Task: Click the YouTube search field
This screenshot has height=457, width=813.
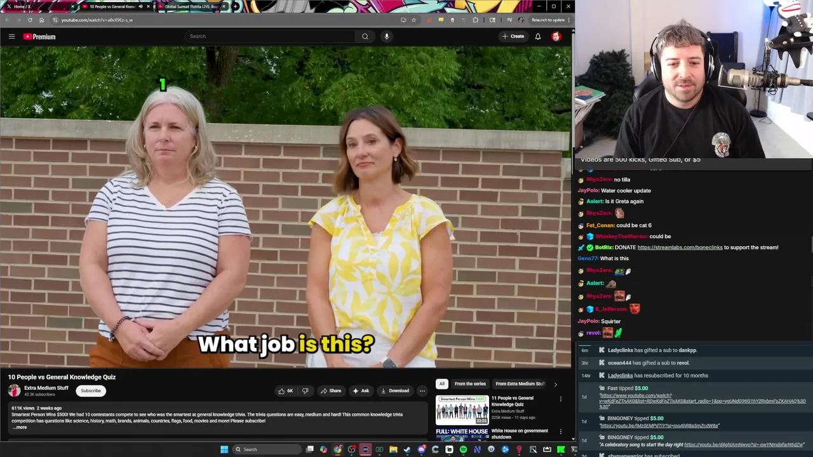Action: click(x=270, y=36)
